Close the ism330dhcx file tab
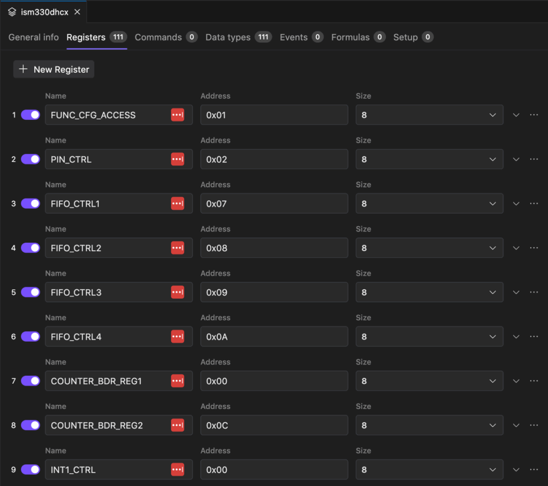Screen dimensions: 548x486 tap(78, 12)
